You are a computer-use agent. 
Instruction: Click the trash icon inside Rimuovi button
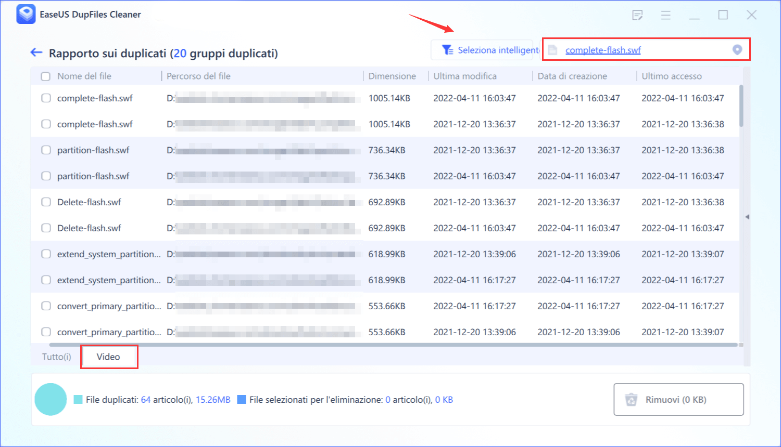tap(632, 399)
